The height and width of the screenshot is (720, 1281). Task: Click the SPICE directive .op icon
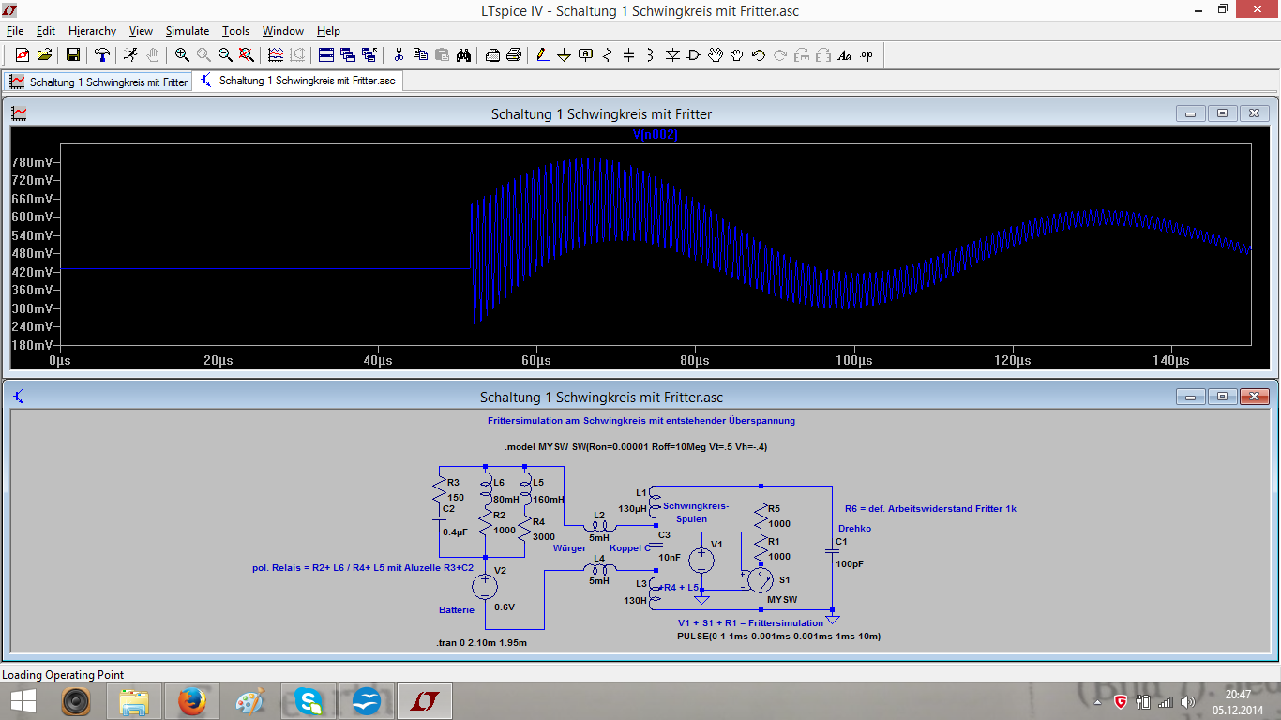click(867, 55)
